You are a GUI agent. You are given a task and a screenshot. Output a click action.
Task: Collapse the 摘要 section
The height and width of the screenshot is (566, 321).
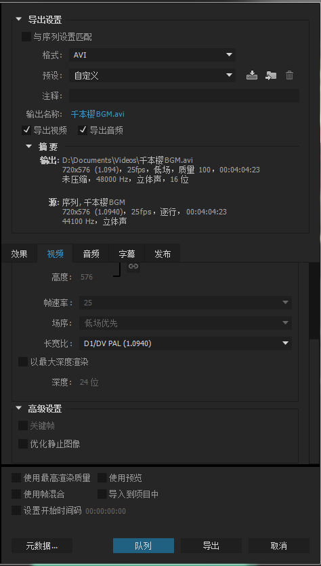[x=29, y=147]
